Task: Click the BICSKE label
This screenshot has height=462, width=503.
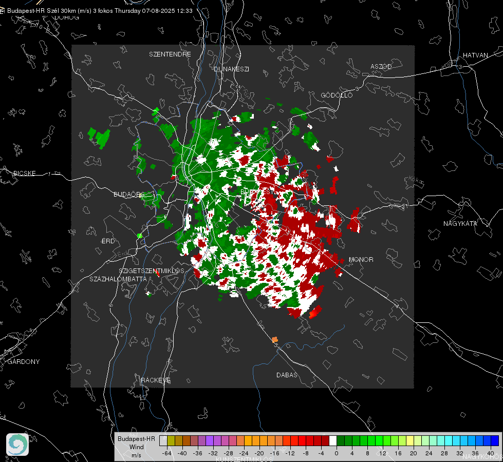Action: tap(25, 173)
